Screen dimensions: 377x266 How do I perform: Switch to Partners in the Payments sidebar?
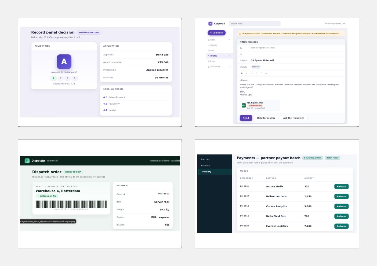[x=215, y=165]
